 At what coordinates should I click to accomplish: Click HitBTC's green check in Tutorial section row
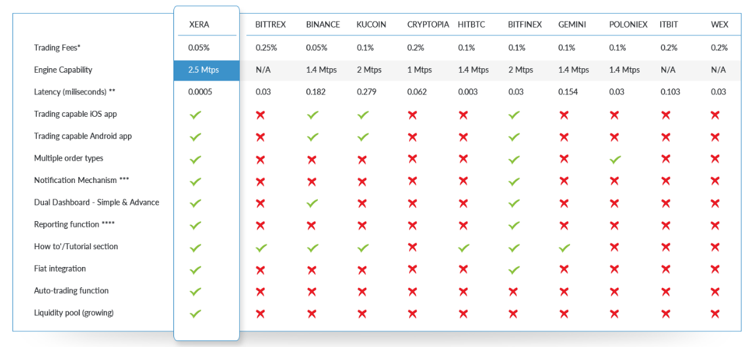coord(464,247)
